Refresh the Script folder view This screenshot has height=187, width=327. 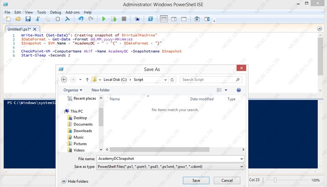(172, 80)
